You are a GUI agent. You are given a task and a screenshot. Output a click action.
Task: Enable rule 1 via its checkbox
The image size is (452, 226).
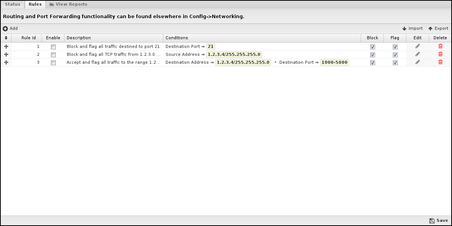pos(53,47)
